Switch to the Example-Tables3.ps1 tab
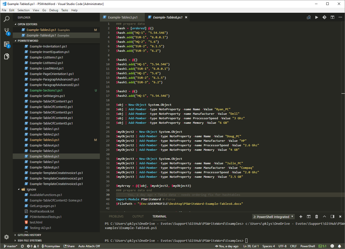 click(122, 17)
